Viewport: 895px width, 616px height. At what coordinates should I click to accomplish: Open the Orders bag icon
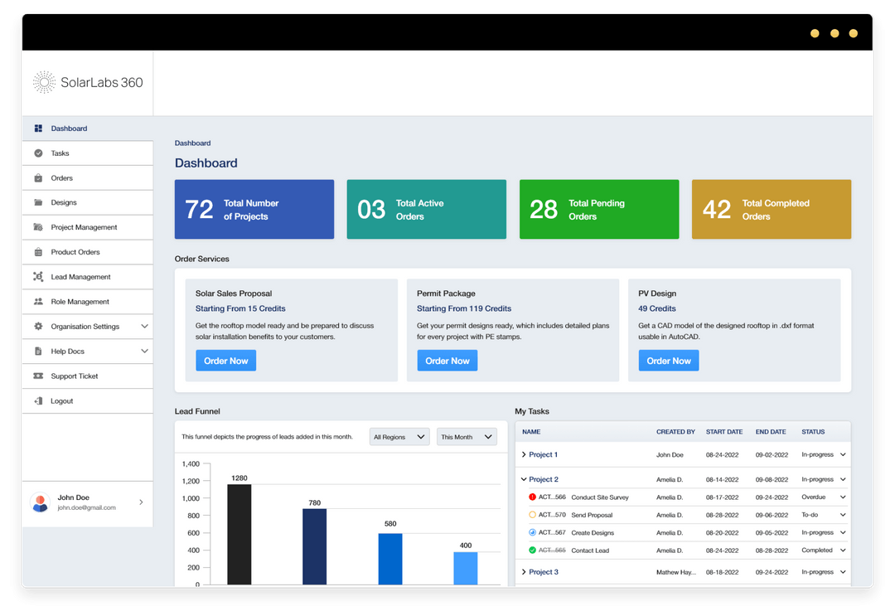pyautogui.click(x=38, y=178)
